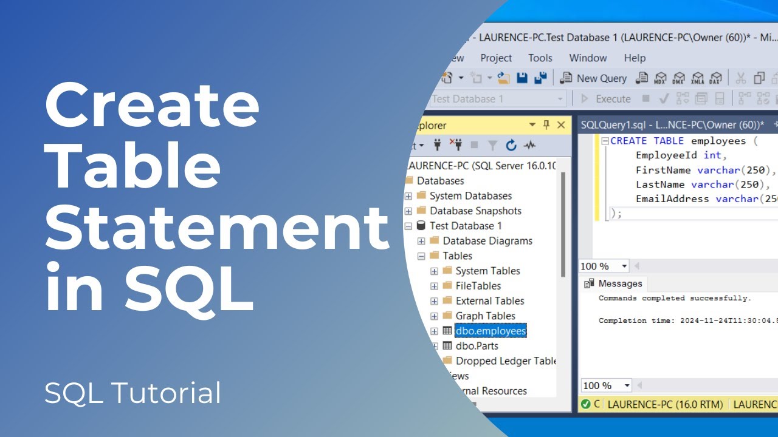The height and width of the screenshot is (437, 778).
Task: Open the Project menu
Action: click(x=496, y=58)
